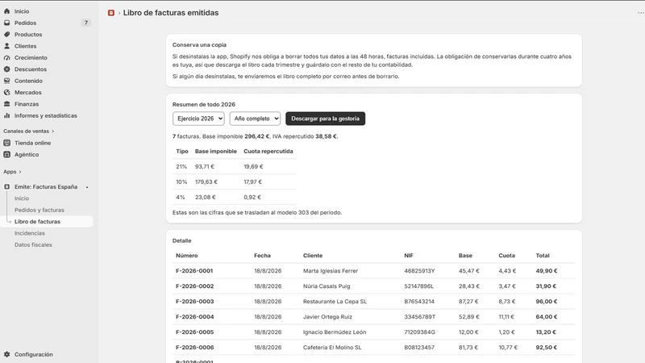Image resolution: width=645 pixels, height=363 pixels.
Task: Click client Marta Iglesias Ferrer
Action: click(331, 271)
